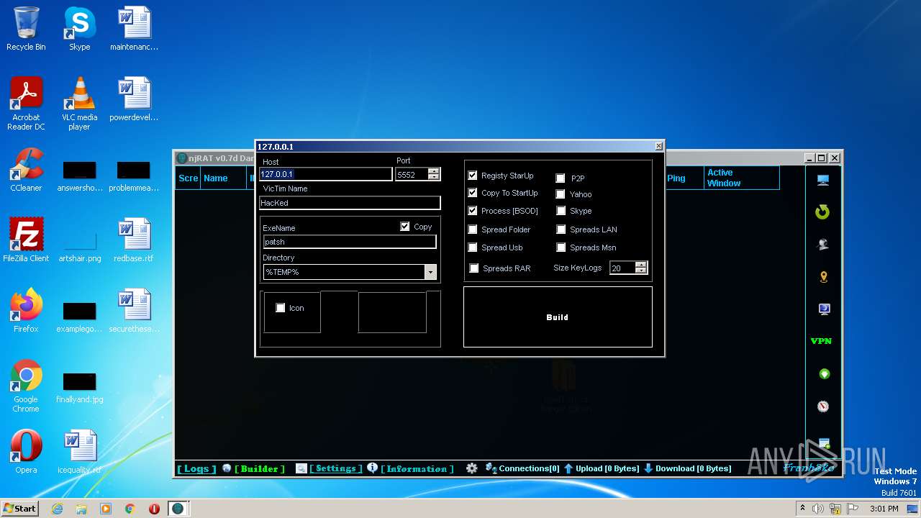This screenshot has width=921, height=518.
Task: Show hidden system tray icons
Action: (802, 509)
